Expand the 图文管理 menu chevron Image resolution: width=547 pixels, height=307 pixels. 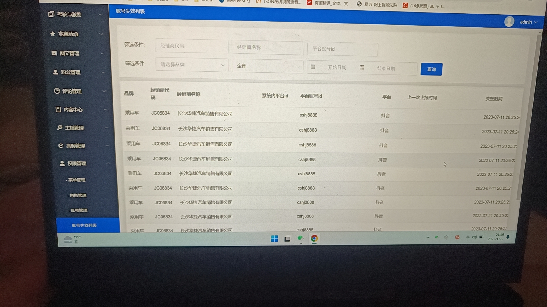(x=102, y=53)
